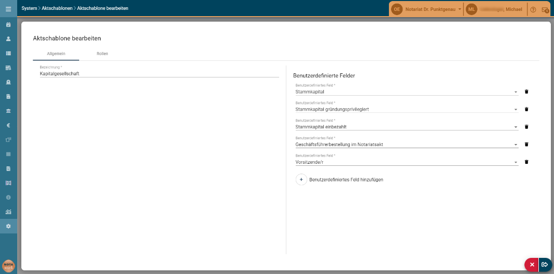The image size is (554, 274).
Task: Open the overlapping windows sidebar icon
Action: 8,140
